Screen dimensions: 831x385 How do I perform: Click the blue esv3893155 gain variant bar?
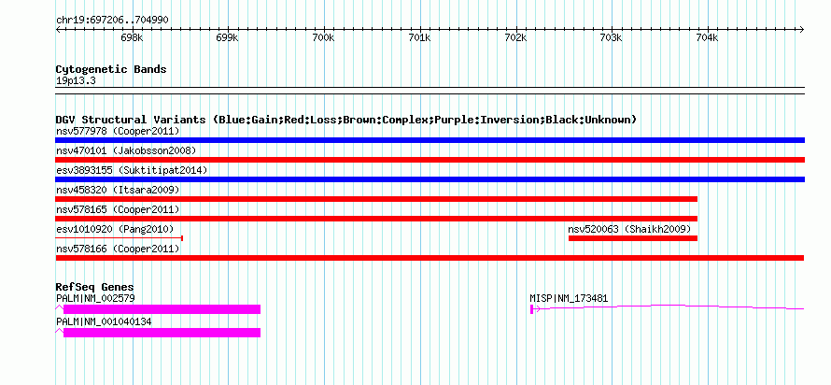click(x=430, y=179)
